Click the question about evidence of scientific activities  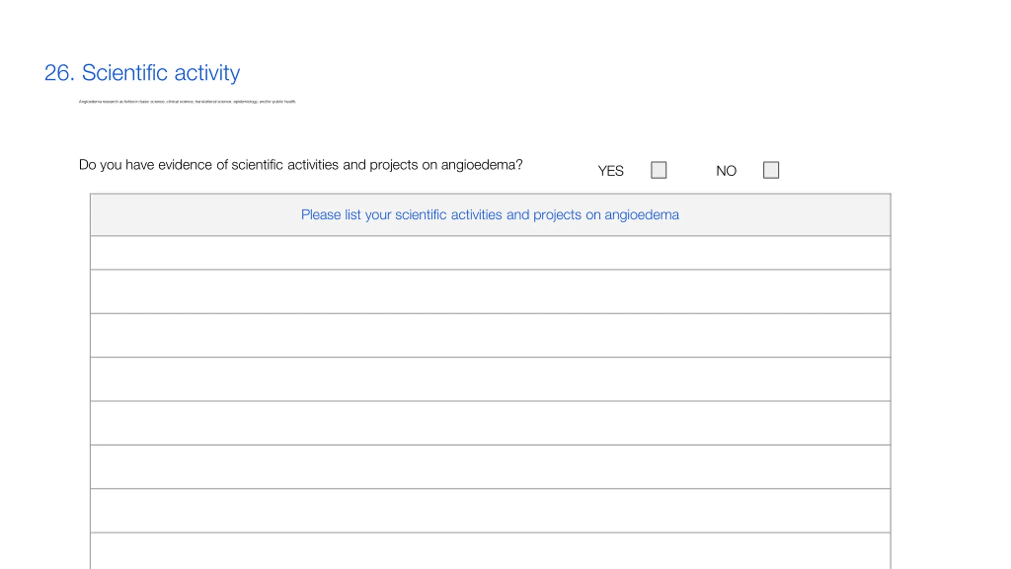(301, 165)
